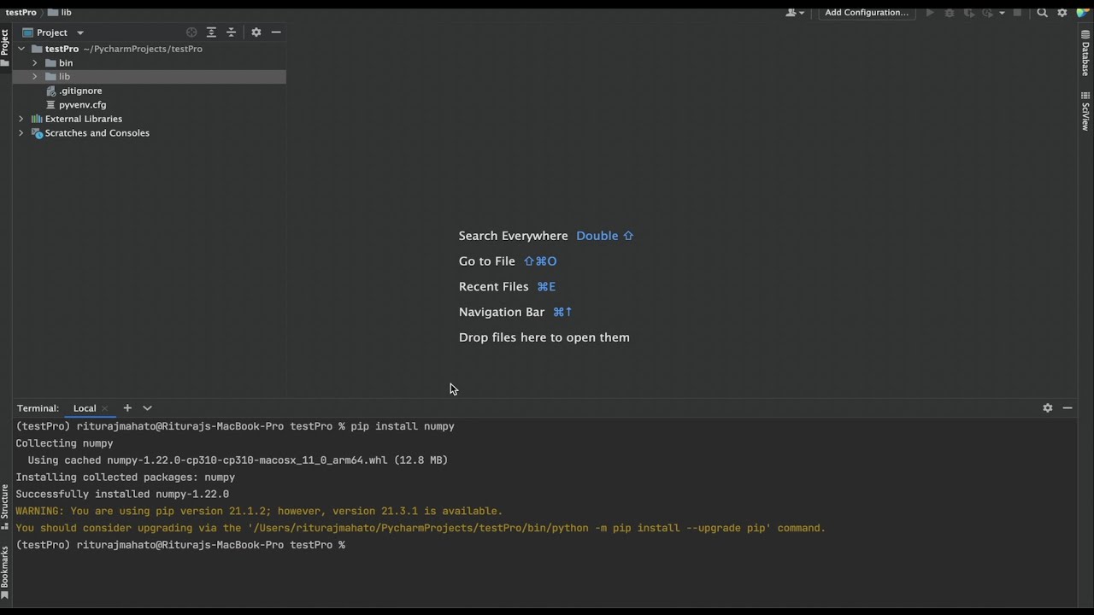Open Search Everywhere magnifier icon
1094x615 pixels.
click(1042, 13)
